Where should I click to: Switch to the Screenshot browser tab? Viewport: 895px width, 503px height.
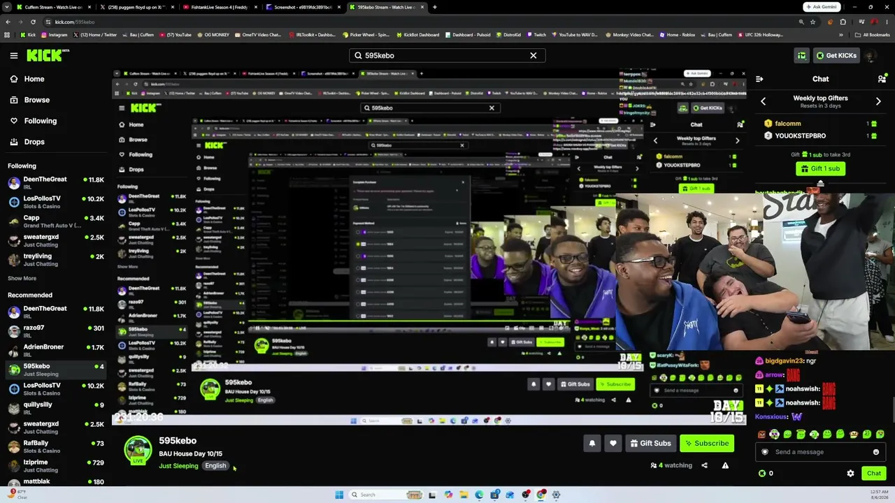303,7
